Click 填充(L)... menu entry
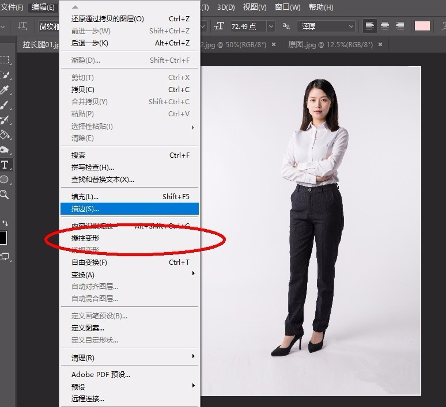 pyautogui.click(x=85, y=197)
